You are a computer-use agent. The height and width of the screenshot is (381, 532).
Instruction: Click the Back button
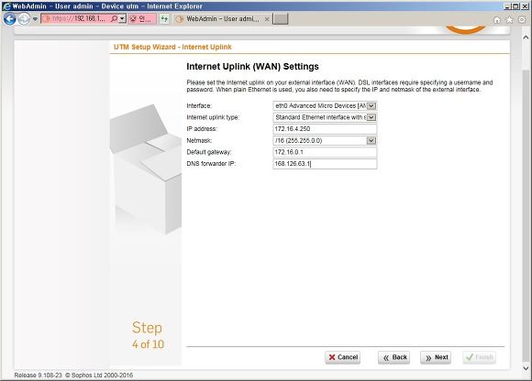click(x=393, y=357)
